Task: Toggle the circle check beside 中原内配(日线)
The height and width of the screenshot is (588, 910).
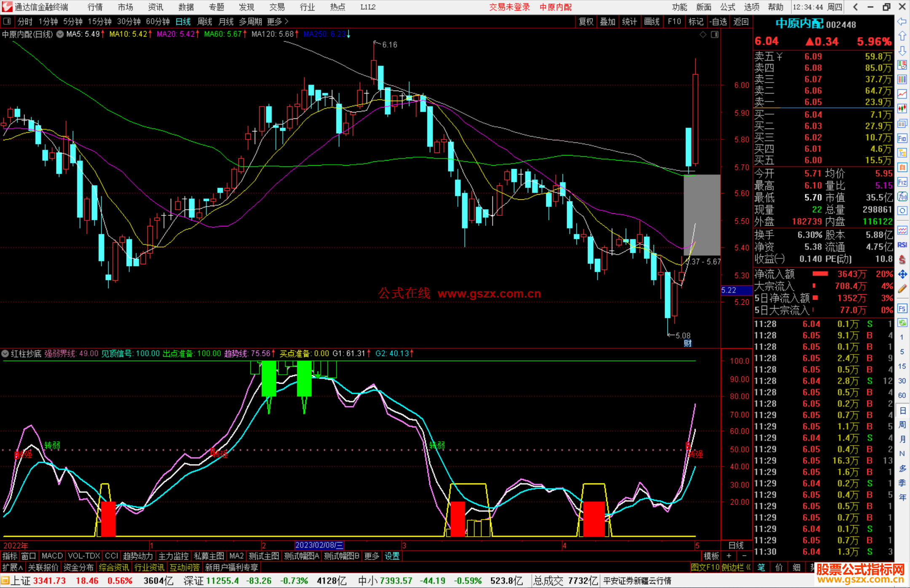Action: coord(60,35)
